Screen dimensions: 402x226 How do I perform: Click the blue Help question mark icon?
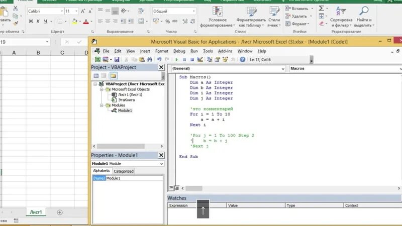pos(242,59)
